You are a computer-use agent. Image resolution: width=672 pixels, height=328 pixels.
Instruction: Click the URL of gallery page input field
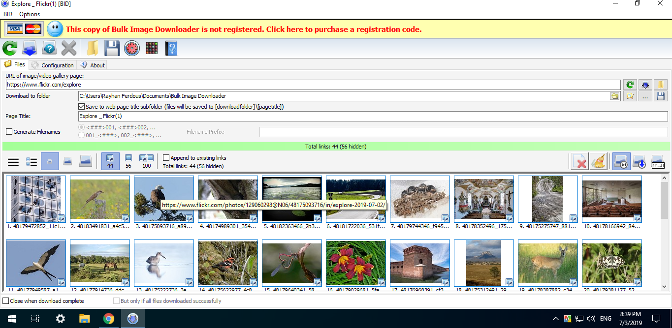(313, 85)
